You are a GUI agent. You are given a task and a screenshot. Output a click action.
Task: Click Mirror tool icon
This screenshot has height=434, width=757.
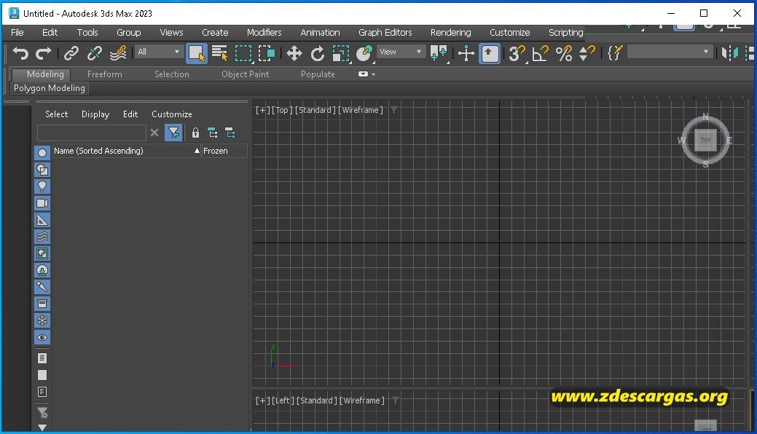[x=730, y=52]
